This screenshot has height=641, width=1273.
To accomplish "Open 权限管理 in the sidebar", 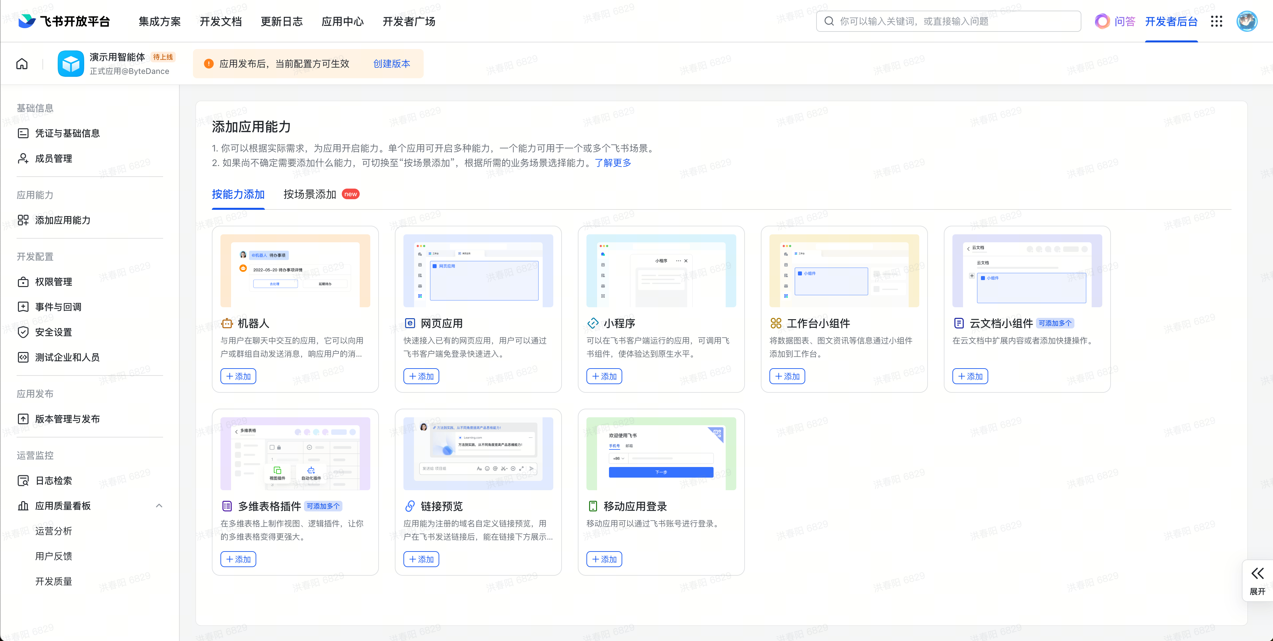I will [x=53, y=282].
